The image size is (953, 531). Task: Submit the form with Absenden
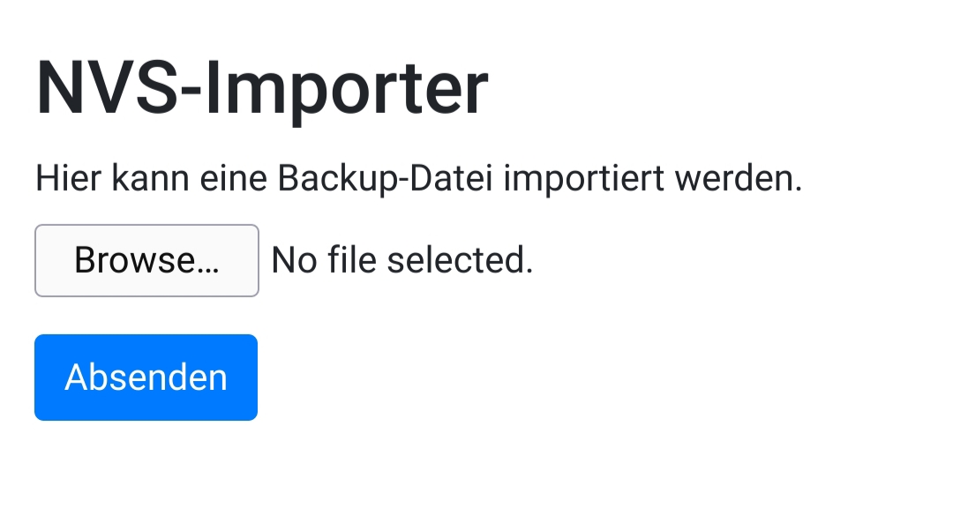(146, 378)
